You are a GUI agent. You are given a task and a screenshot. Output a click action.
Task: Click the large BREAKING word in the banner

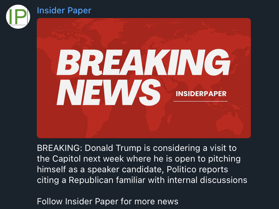(x=144, y=62)
